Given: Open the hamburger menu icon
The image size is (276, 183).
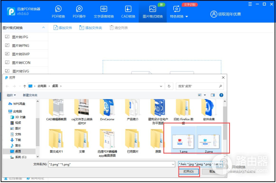Looking at the screenshot, I should 250,4.
